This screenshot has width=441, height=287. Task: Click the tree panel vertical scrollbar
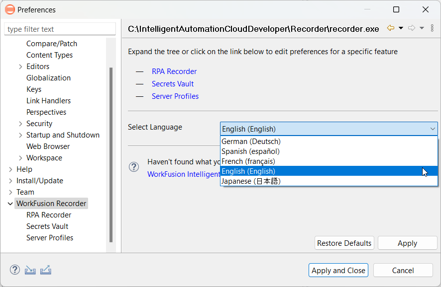click(111, 154)
